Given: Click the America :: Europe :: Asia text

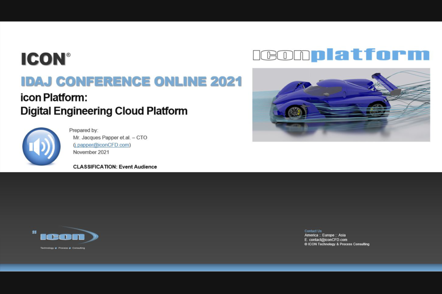Looking at the screenshot, I should (x=325, y=235).
